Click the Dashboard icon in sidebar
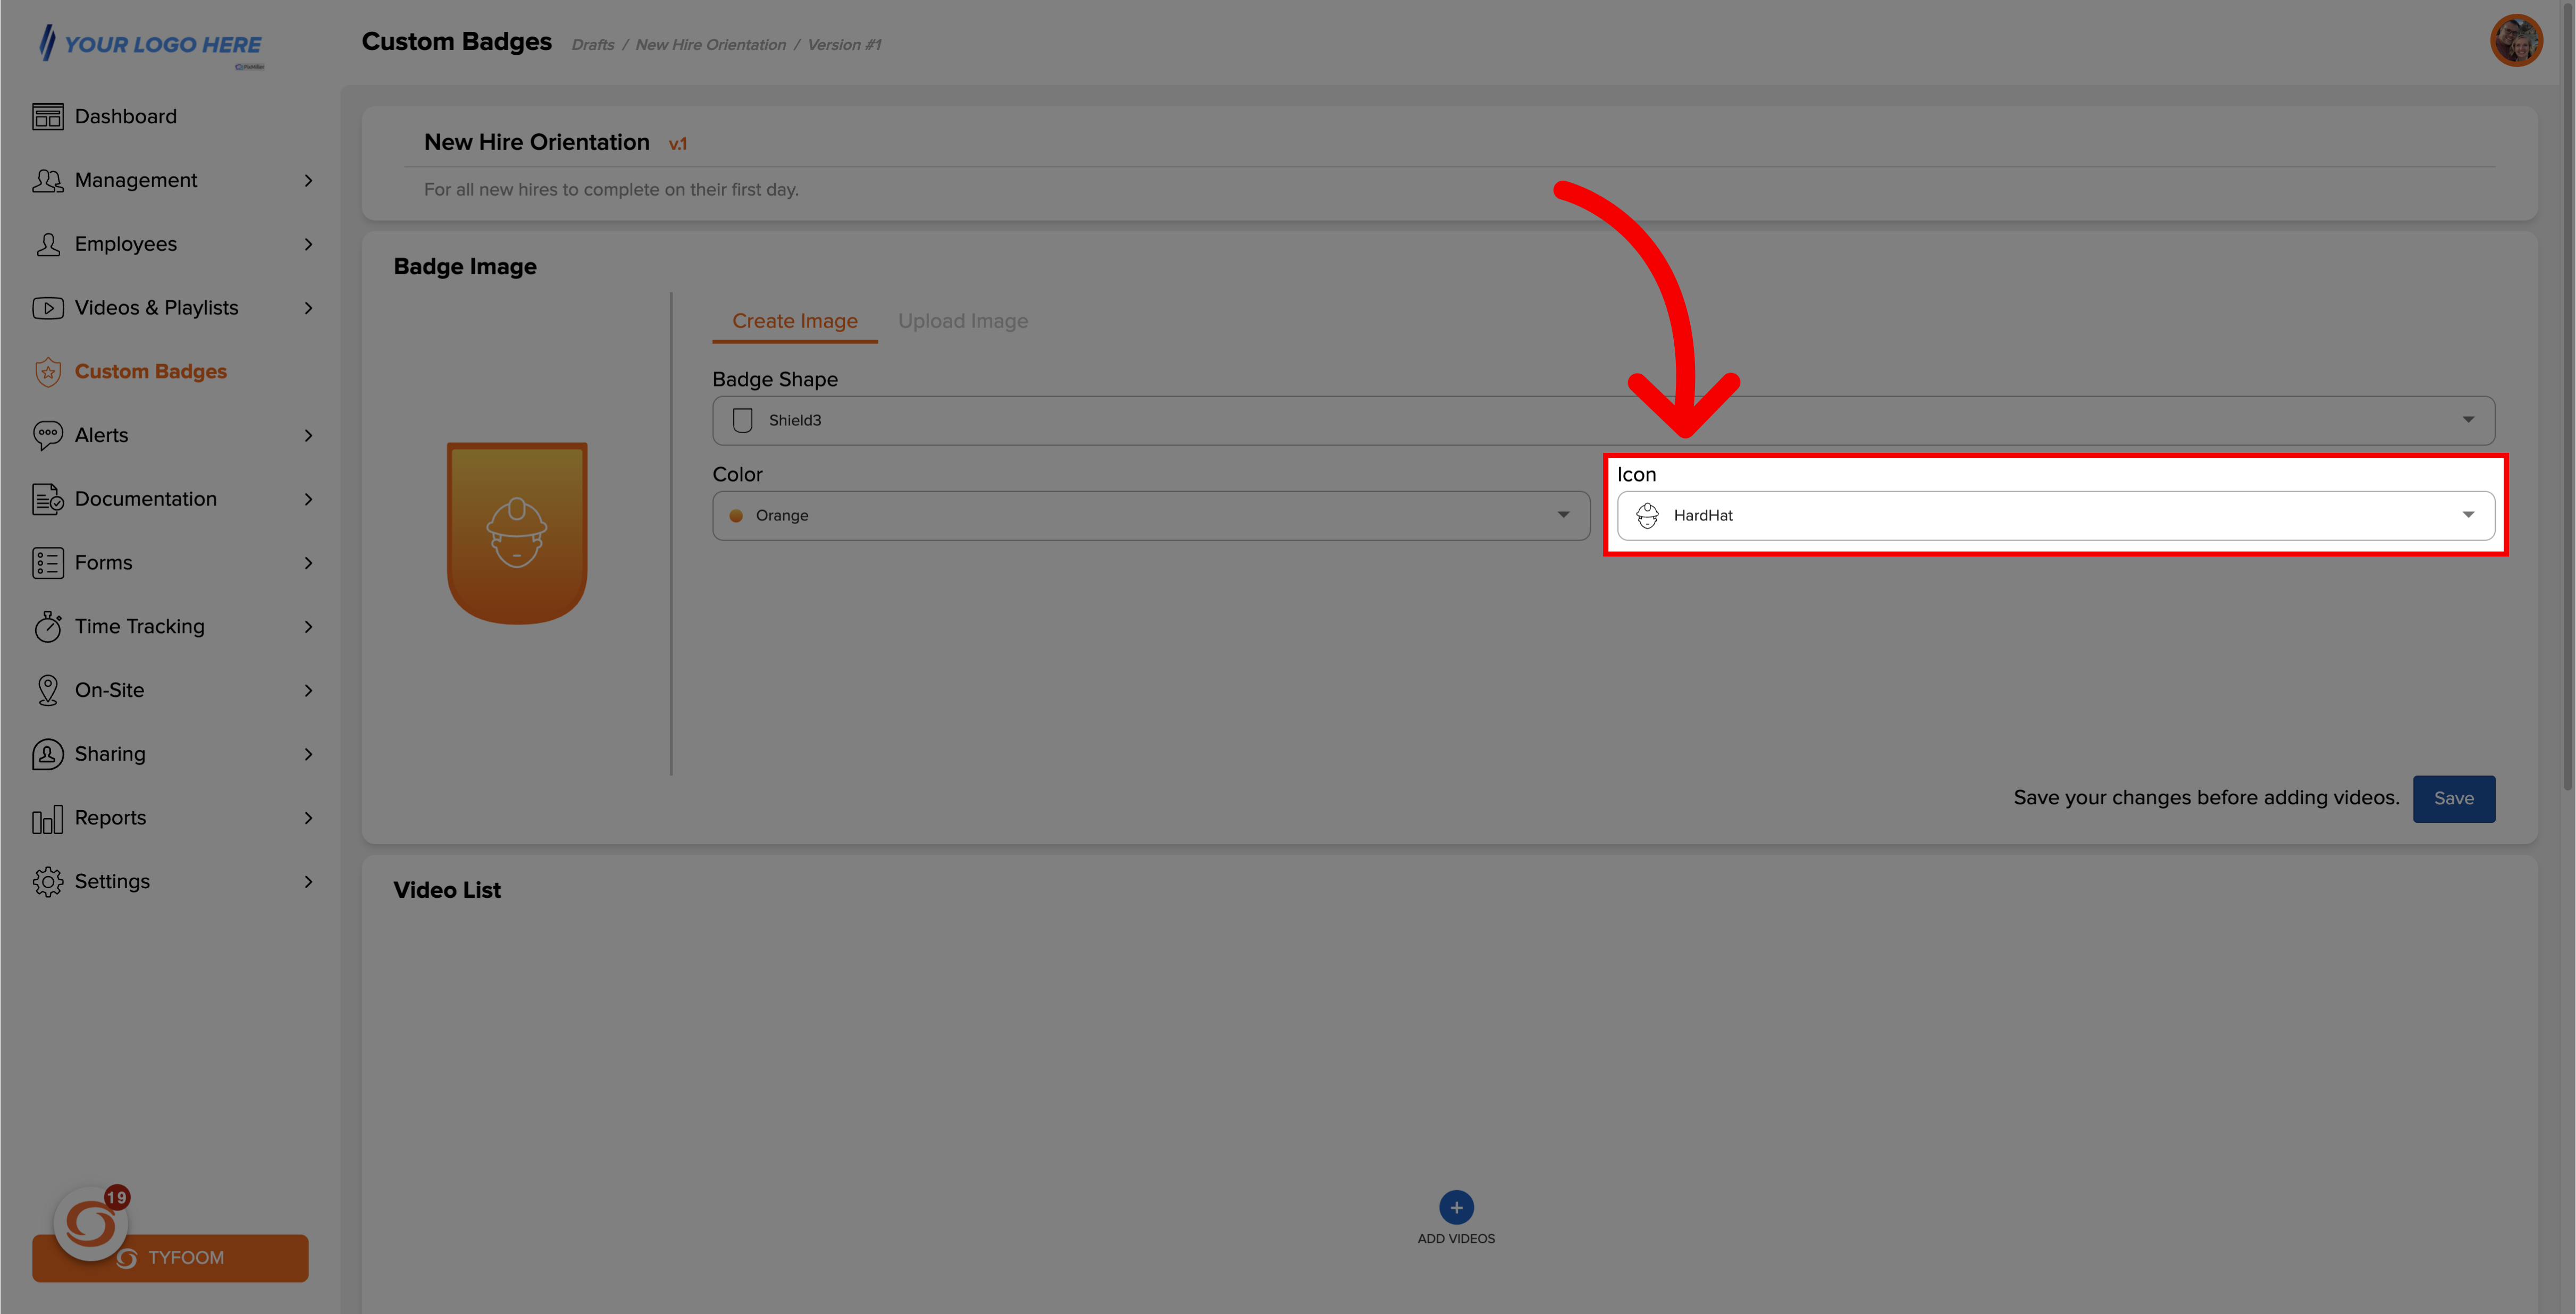Viewport: 2576px width, 1314px height. click(x=47, y=117)
